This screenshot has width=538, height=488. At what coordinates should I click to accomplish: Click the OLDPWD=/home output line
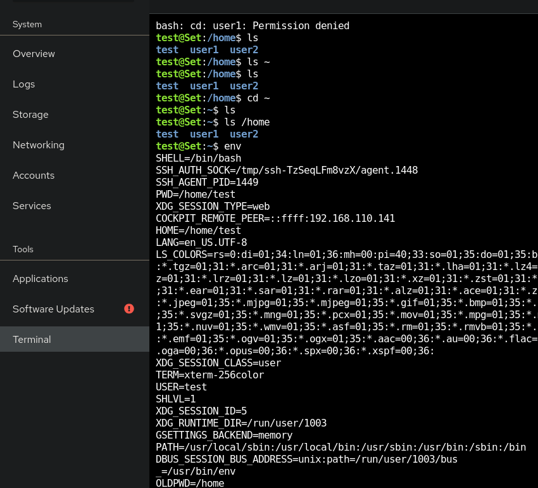190,483
